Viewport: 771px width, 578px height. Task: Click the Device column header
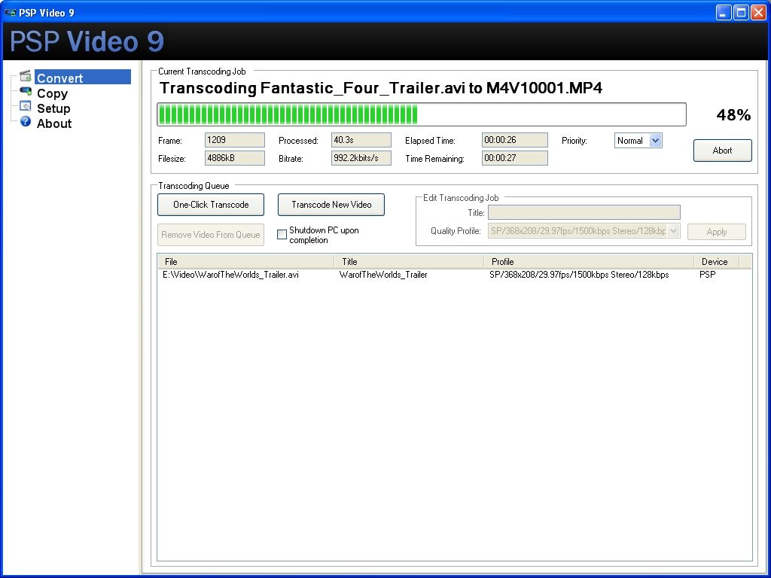point(715,262)
